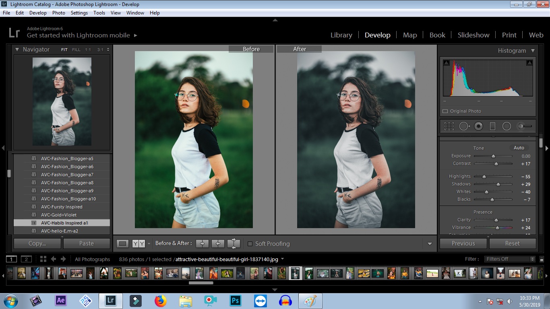Image resolution: width=550 pixels, height=309 pixels.
Task: Enable the Soft Proofing checkbox
Action: click(x=250, y=243)
